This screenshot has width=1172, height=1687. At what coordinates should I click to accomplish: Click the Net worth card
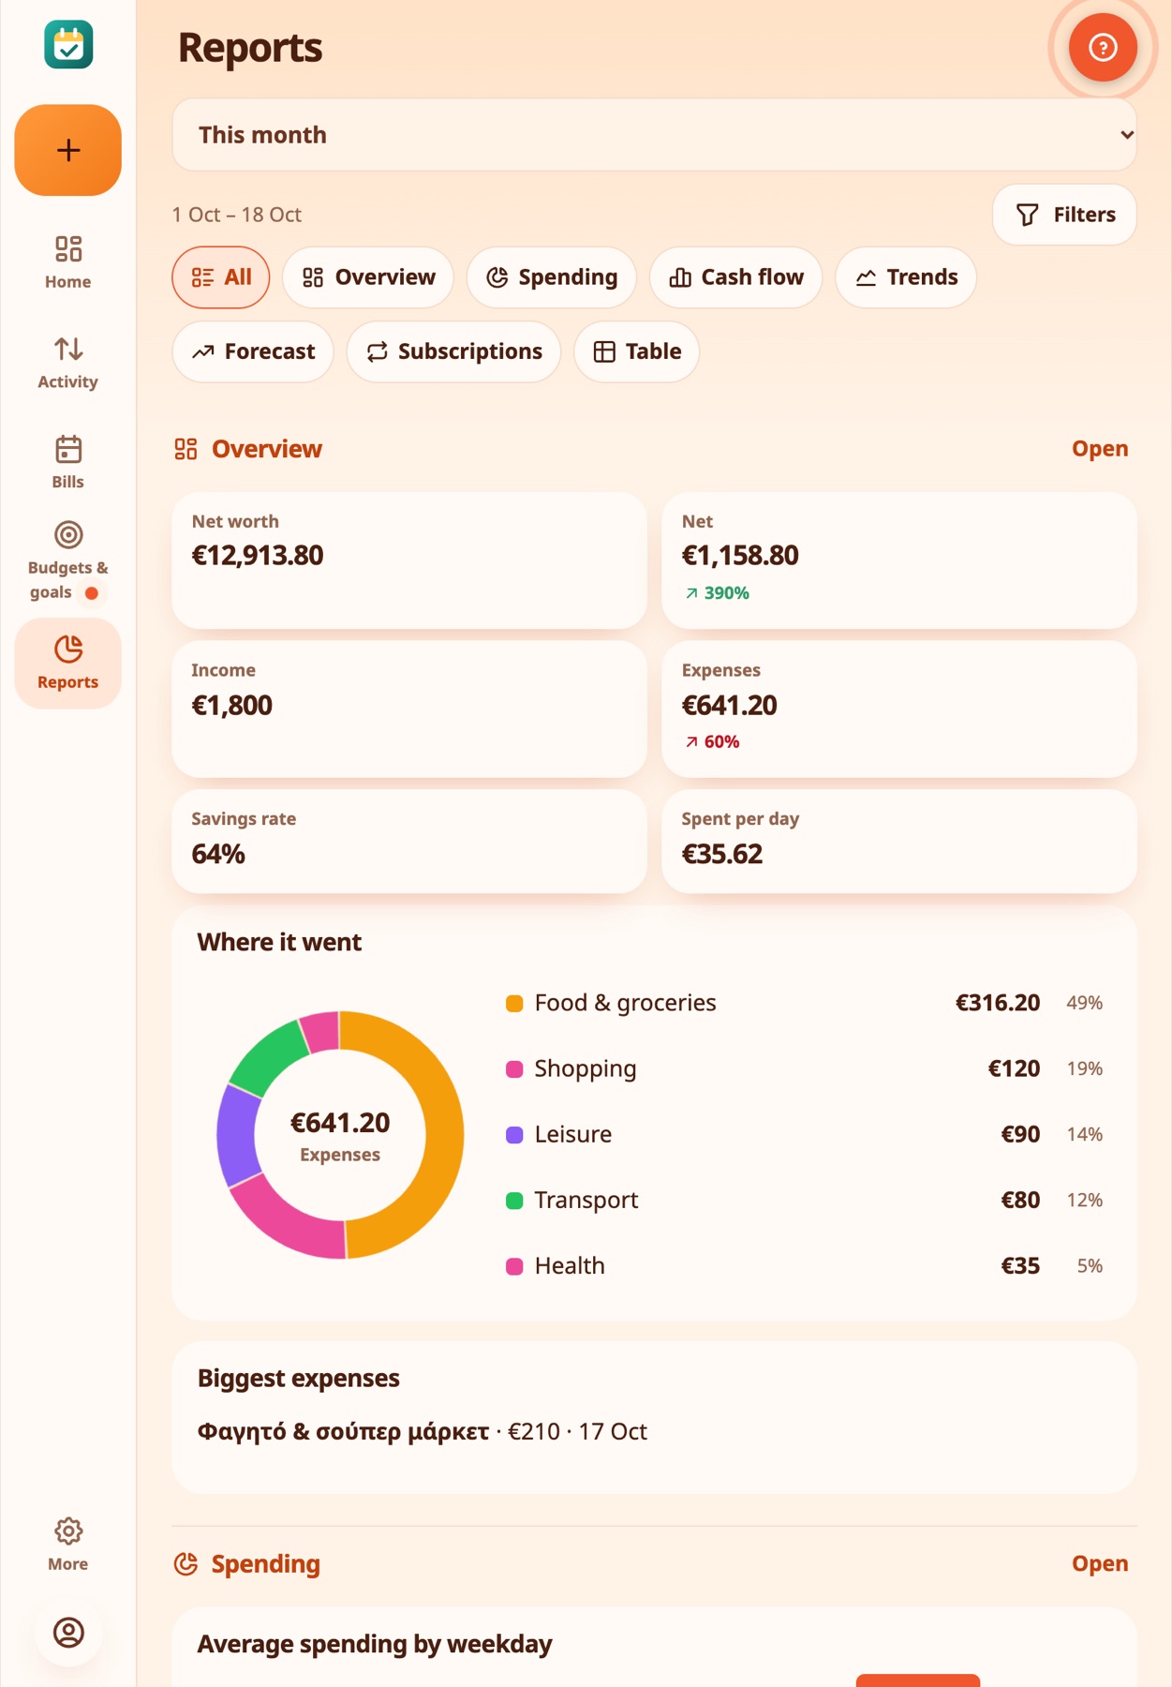[x=409, y=560]
